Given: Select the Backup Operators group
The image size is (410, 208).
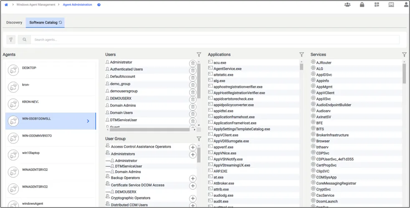Looking at the screenshot, I should (125, 178).
